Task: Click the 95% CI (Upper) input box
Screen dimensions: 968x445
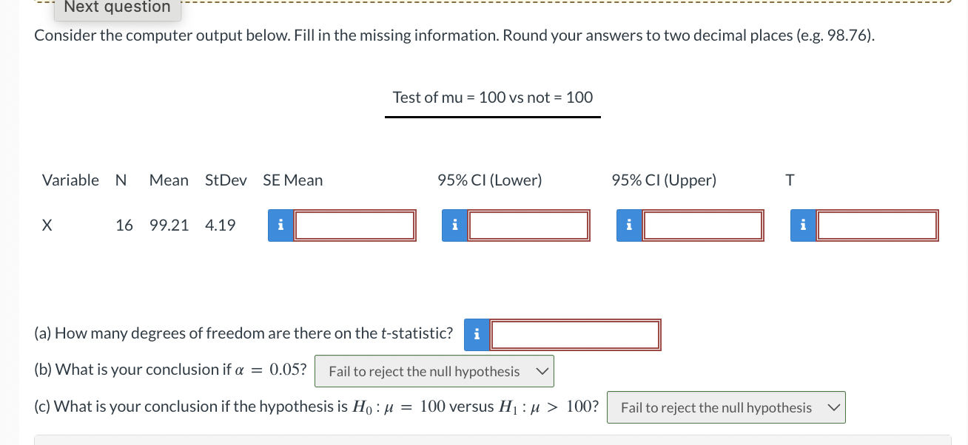Action: (x=703, y=225)
